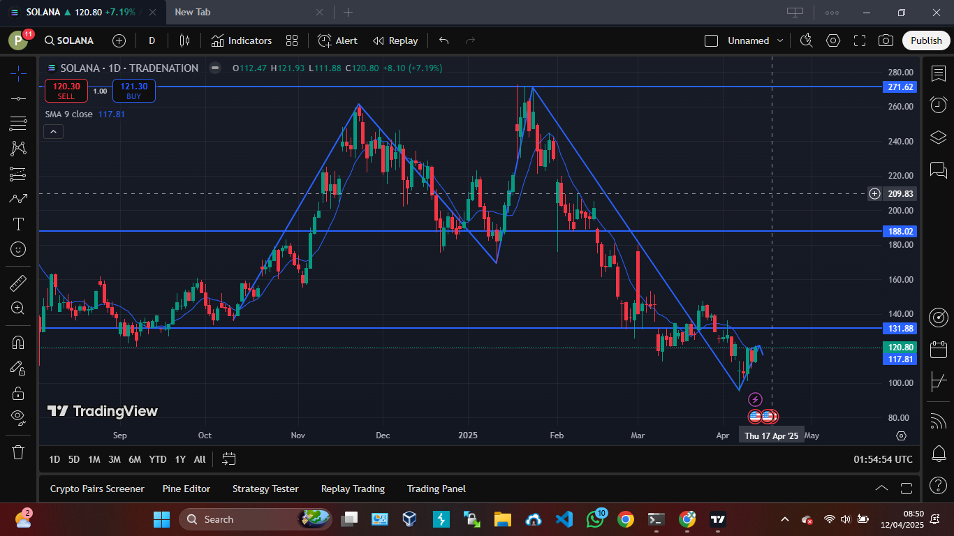Set range to 1D
Screen dimensions: 954x536
click(x=54, y=459)
